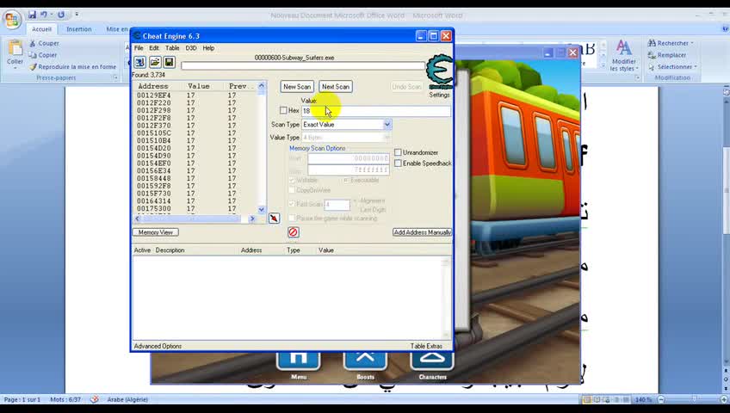Click Undo icon in Word quick access toolbar

44,15
